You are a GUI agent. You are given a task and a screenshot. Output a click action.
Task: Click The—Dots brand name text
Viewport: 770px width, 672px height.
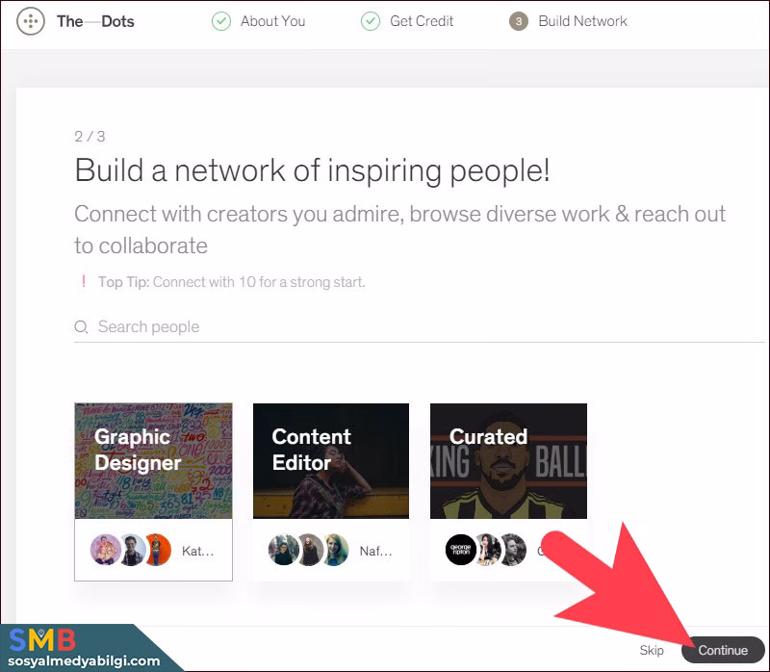(95, 21)
